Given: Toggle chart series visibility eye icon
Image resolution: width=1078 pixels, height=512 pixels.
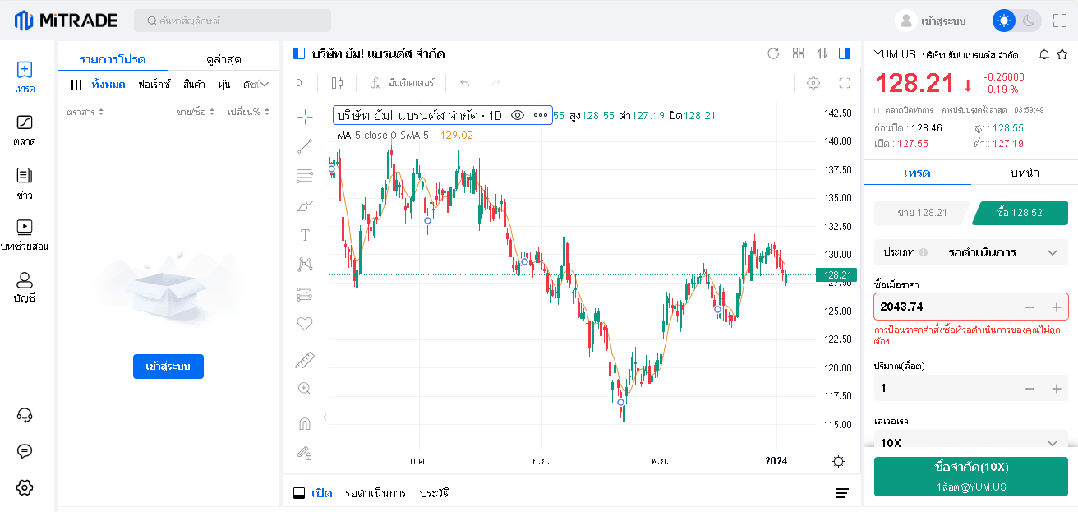Looking at the screenshot, I should click(x=518, y=116).
